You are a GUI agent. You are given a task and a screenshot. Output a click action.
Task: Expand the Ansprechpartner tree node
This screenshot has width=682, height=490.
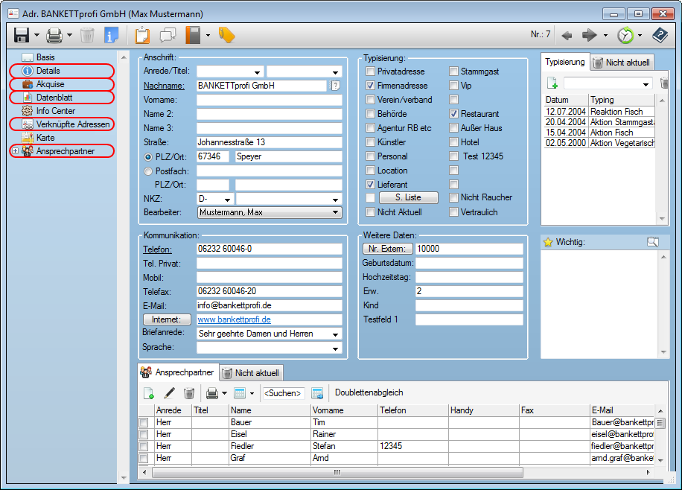(x=15, y=151)
